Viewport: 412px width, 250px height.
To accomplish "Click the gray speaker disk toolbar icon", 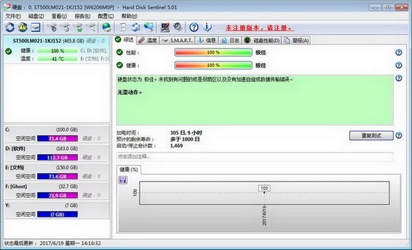I will coord(178,27).
